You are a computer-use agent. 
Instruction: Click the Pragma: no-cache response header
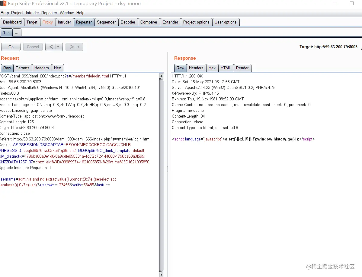click(x=187, y=110)
